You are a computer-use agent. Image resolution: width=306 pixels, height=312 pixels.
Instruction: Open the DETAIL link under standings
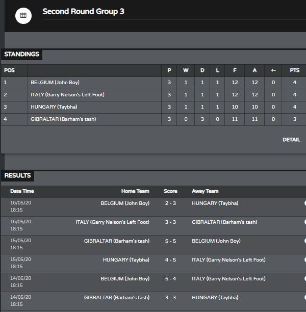pyautogui.click(x=291, y=140)
